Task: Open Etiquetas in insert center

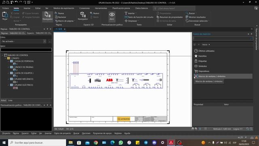Action: (x=201, y=61)
